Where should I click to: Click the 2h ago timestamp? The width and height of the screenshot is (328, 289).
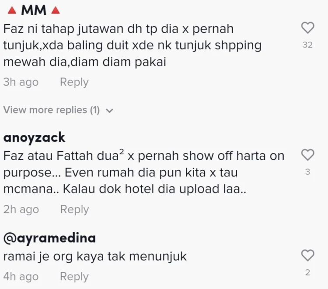pyautogui.click(x=21, y=210)
